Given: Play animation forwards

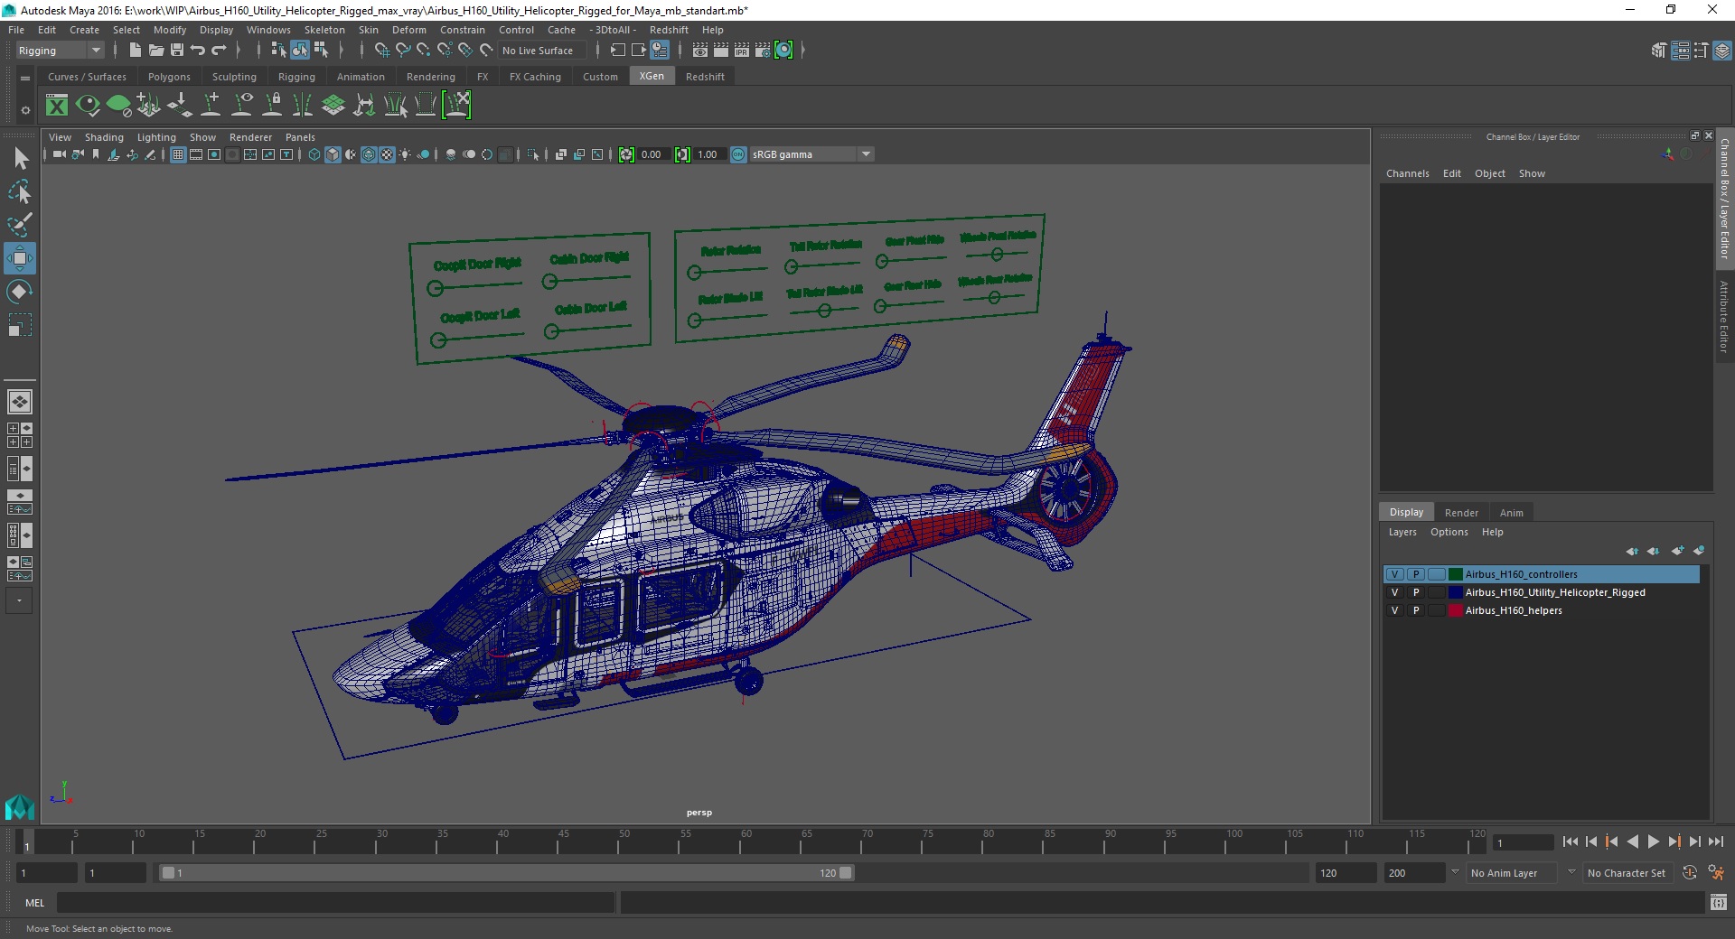Looking at the screenshot, I should pyautogui.click(x=1653, y=841).
